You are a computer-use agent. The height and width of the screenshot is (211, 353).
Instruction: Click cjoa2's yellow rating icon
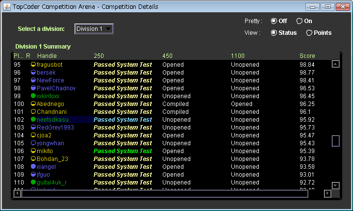tap(33, 135)
